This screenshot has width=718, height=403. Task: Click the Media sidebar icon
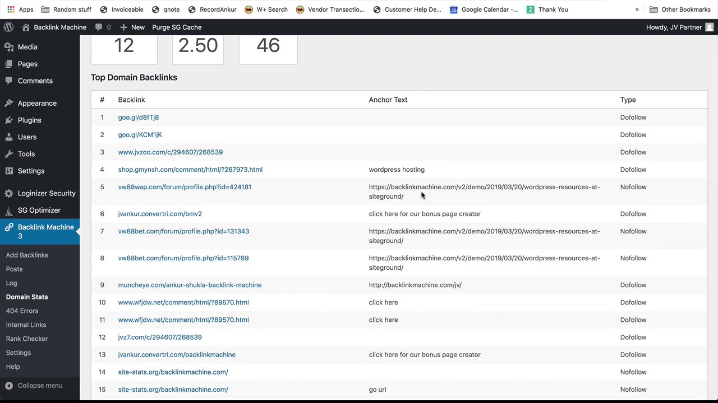[x=9, y=47]
